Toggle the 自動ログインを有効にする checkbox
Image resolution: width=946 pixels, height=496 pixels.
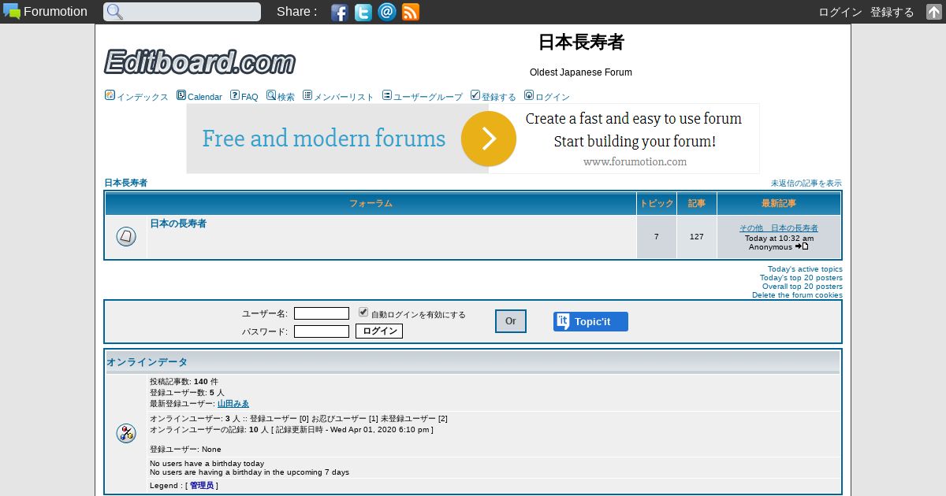click(363, 312)
